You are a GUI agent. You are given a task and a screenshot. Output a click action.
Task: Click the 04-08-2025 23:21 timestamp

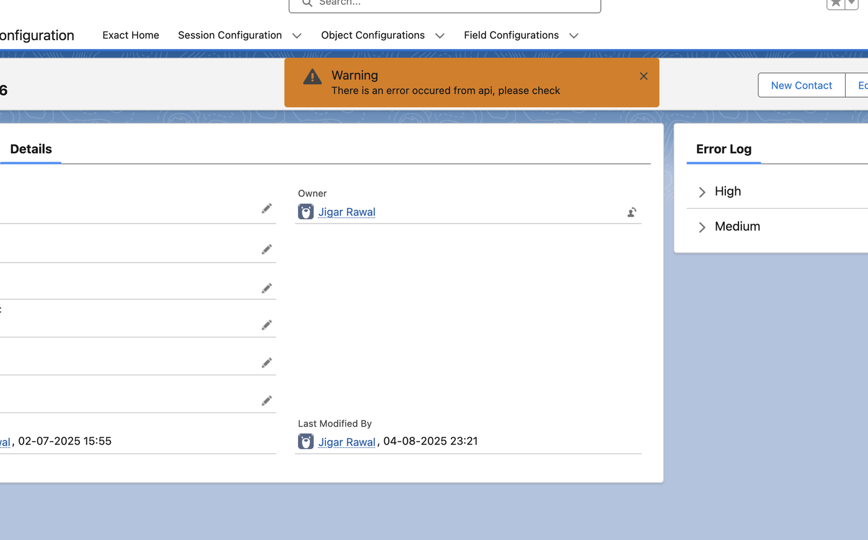(430, 441)
